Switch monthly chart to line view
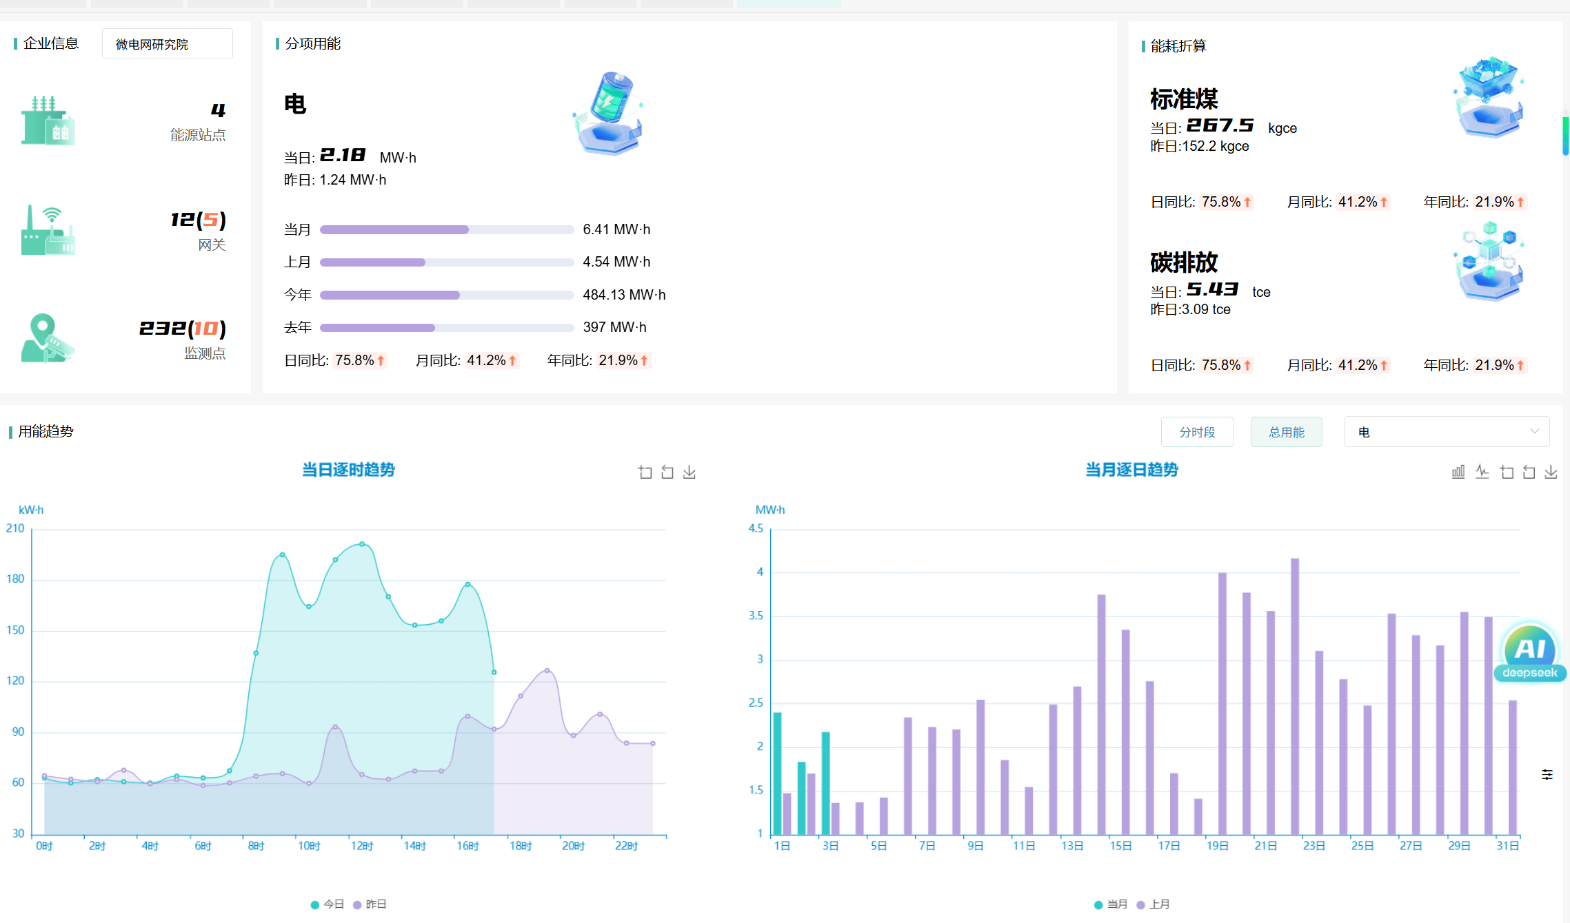Image resolution: width=1570 pixels, height=923 pixels. pyautogui.click(x=1482, y=473)
